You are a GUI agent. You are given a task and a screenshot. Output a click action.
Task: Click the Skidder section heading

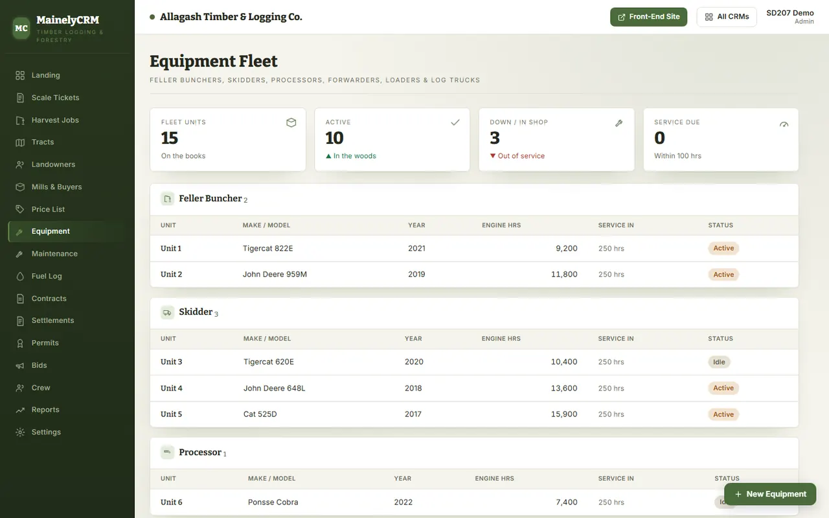(x=196, y=312)
